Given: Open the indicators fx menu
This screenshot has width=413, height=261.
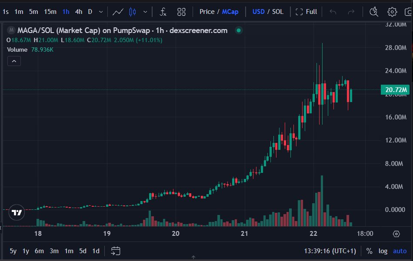Looking at the screenshot, I should [163, 12].
